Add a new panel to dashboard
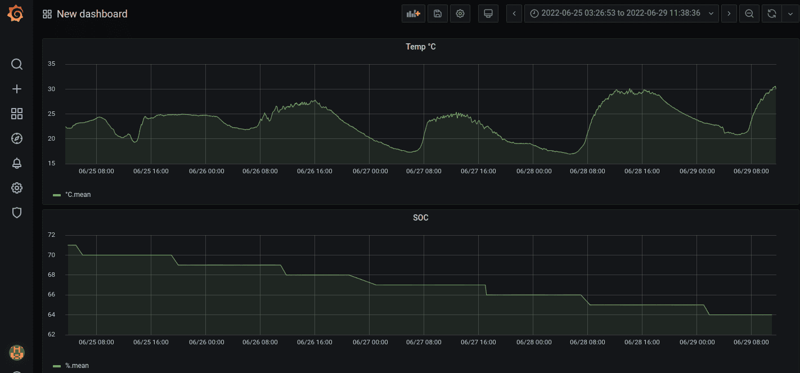This screenshot has width=800, height=373. (x=414, y=14)
